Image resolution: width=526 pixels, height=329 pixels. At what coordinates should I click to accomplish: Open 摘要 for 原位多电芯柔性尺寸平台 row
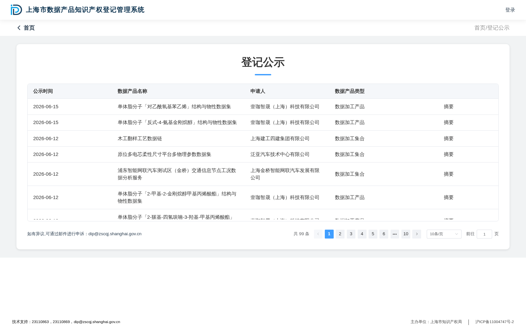pos(448,154)
